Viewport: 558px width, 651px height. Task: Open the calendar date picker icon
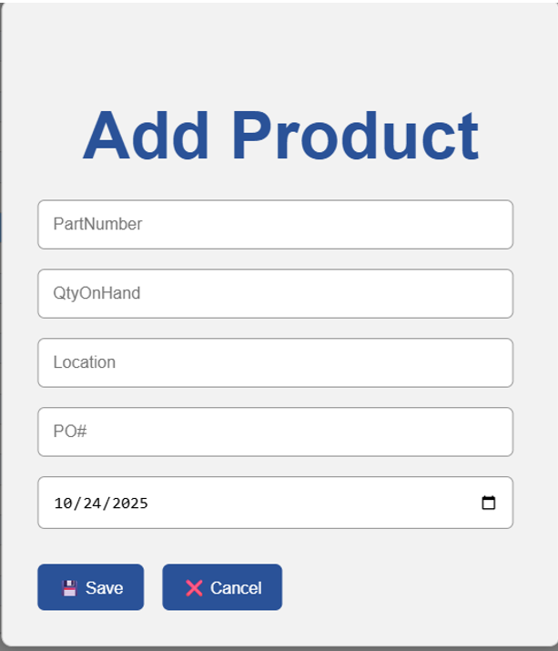click(489, 503)
